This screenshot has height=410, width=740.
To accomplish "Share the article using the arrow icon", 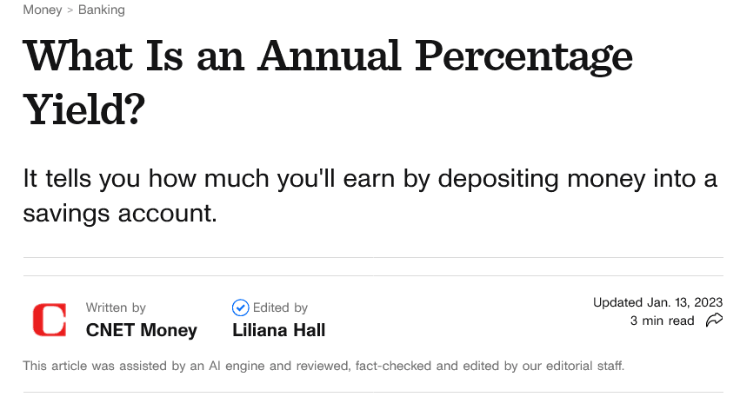I will coord(714,320).
